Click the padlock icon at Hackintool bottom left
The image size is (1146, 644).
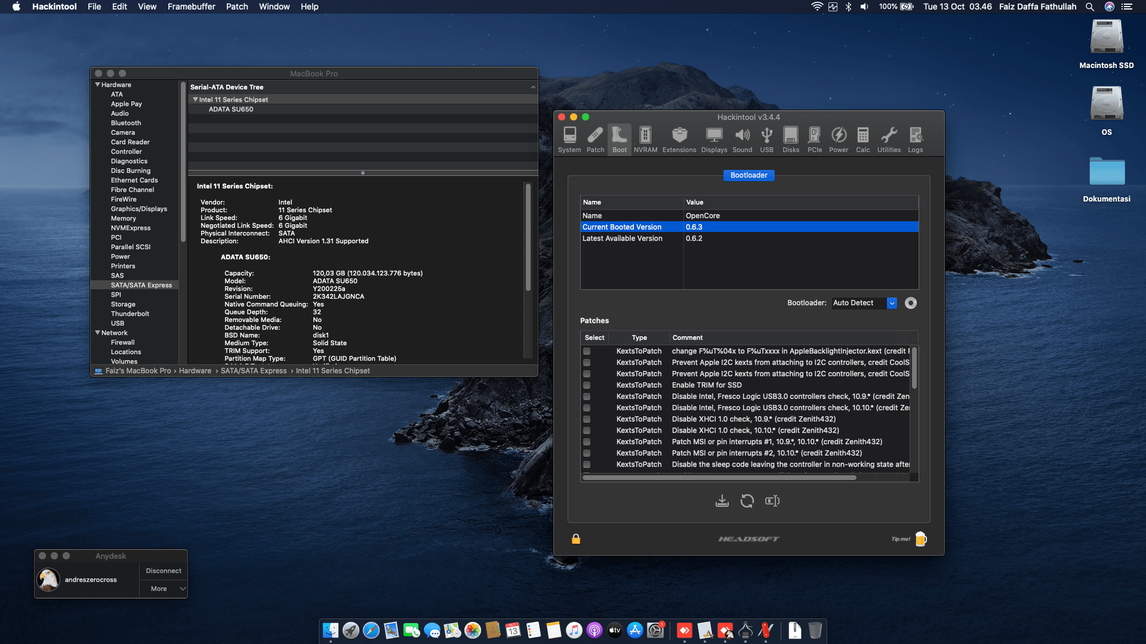click(x=575, y=538)
